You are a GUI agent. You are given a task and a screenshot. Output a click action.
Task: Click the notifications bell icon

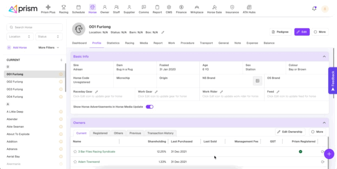click(x=314, y=9)
